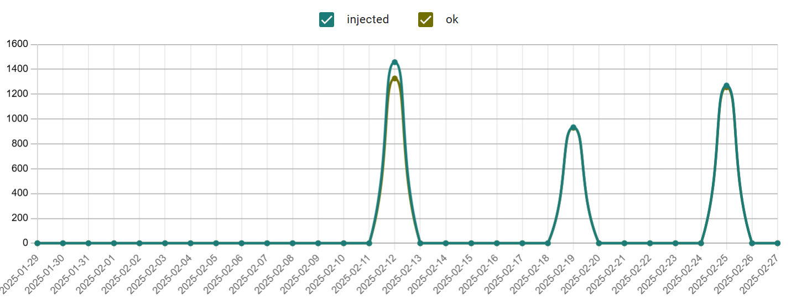Screen dimensions: 796x303
Task: Select the injected peak point on 2025-02-12
Action: 394,62
